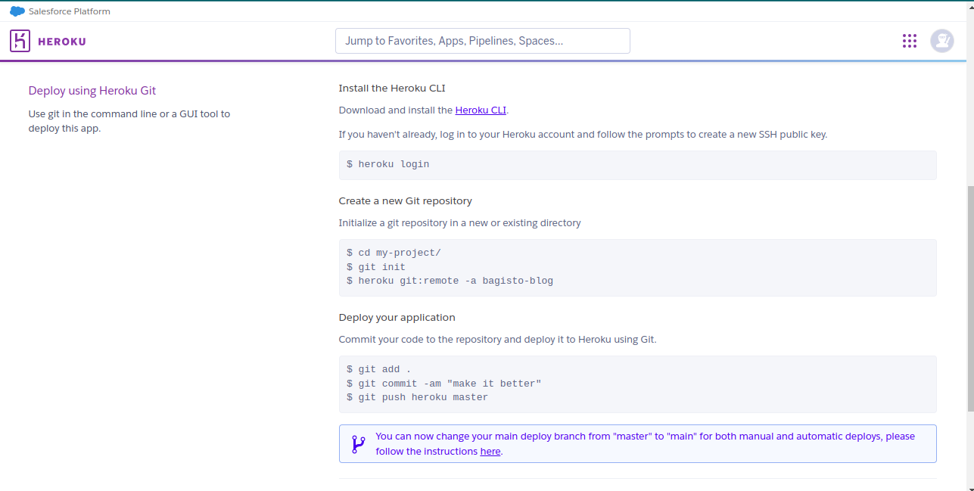Click the 'git push heroku master' command
Image resolution: width=974 pixels, height=491 pixels.
pos(423,397)
